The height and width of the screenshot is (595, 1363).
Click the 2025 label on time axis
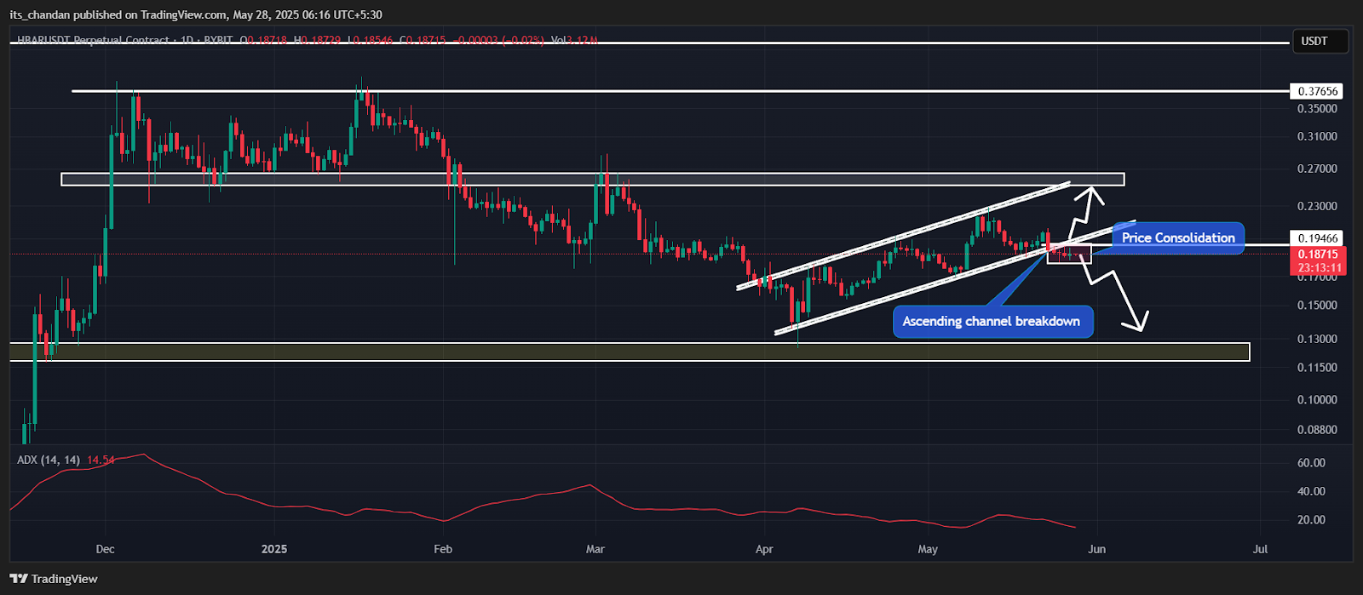pos(274,549)
